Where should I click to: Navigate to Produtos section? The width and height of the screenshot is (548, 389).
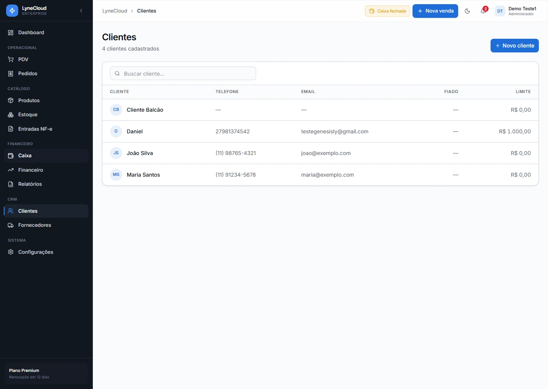coord(46,101)
